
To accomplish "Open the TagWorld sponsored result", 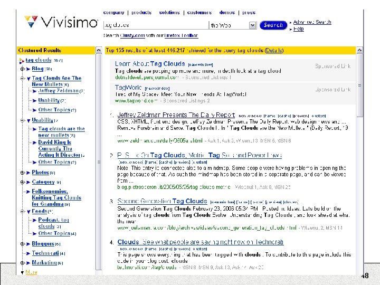I will click(x=128, y=87).
